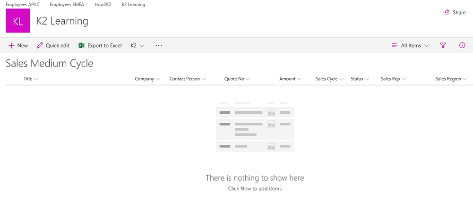Open the filter funnel pane
Image resolution: width=473 pixels, height=202 pixels.
coord(443,45)
